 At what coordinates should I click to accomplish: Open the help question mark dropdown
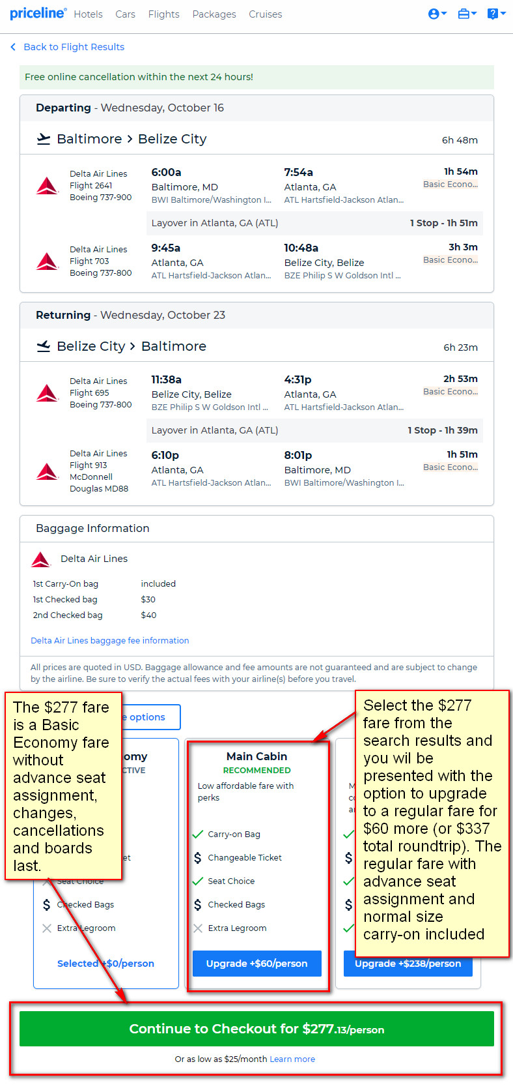(x=496, y=14)
